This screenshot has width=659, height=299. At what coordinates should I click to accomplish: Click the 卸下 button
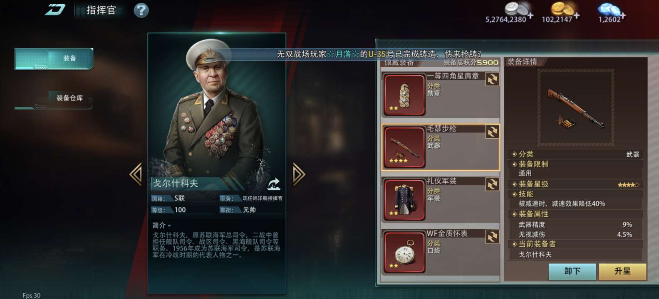click(x=572, y=272)
